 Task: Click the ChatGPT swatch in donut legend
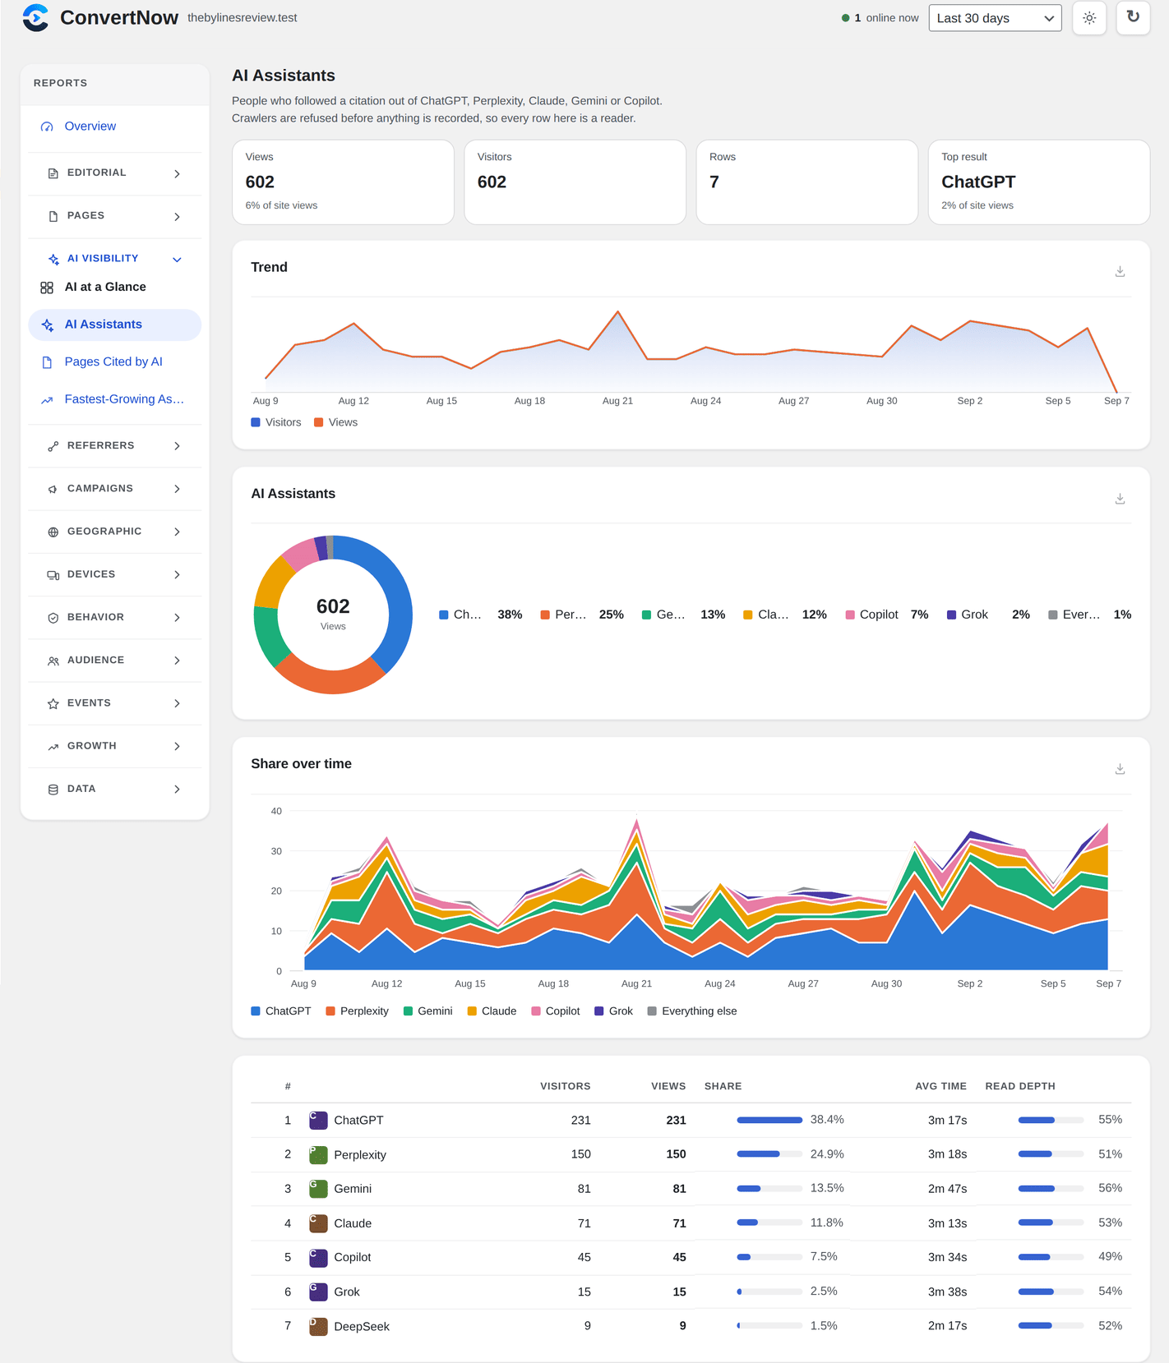(x=444, y=615)
